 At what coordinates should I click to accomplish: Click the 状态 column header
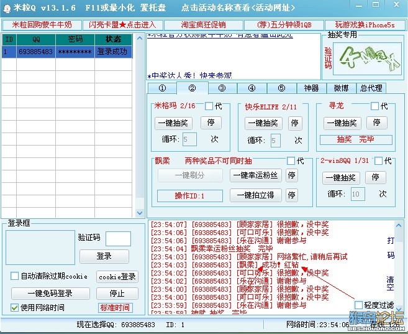click(114, 39)
